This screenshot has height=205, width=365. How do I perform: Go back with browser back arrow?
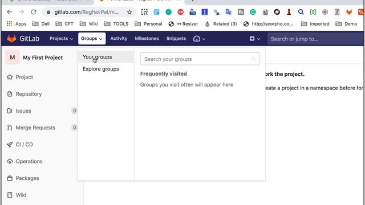click(9, 12)
